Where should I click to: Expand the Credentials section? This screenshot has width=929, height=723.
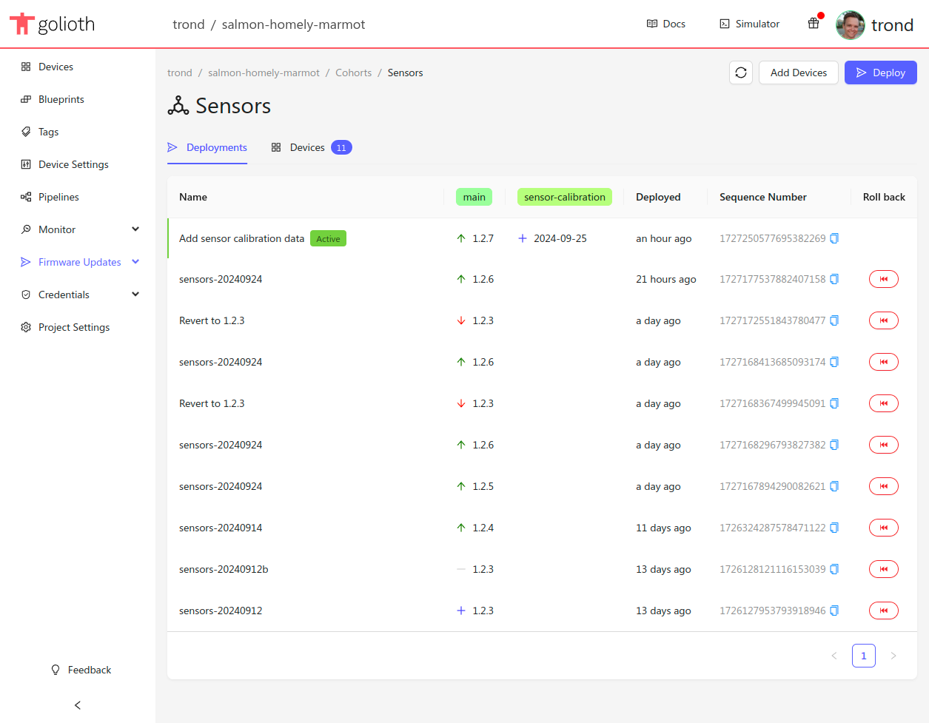(x=65, y=295)
